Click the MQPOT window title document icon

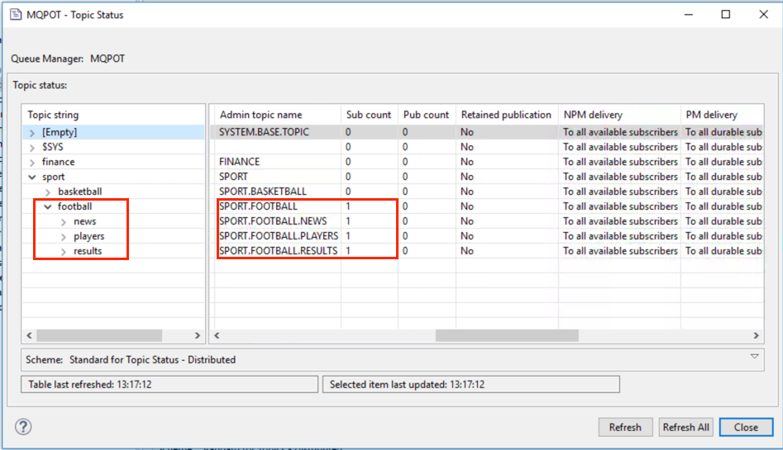click(16, 15)
